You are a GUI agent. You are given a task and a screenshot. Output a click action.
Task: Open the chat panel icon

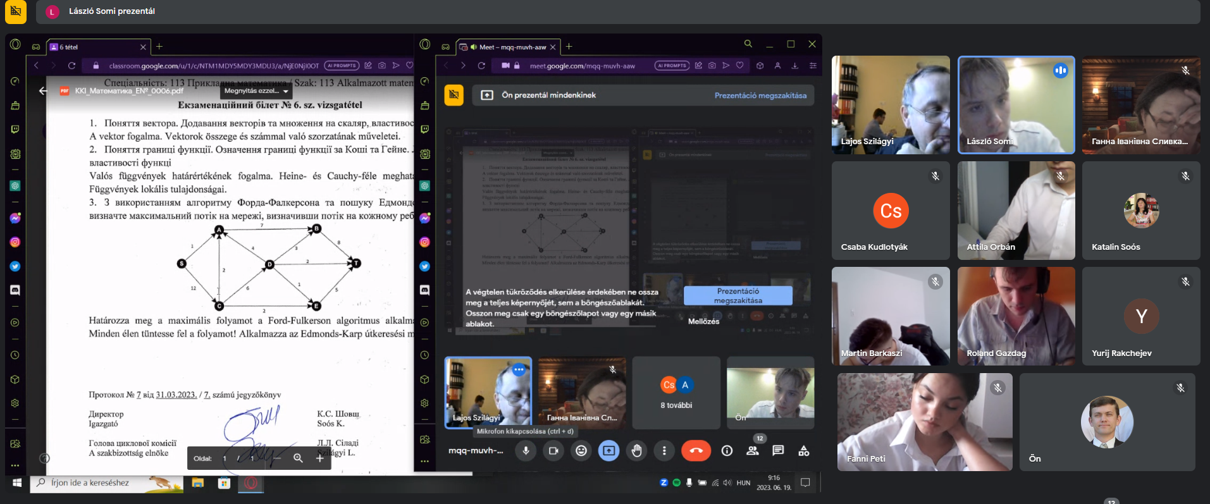click(x=778, y=451)
